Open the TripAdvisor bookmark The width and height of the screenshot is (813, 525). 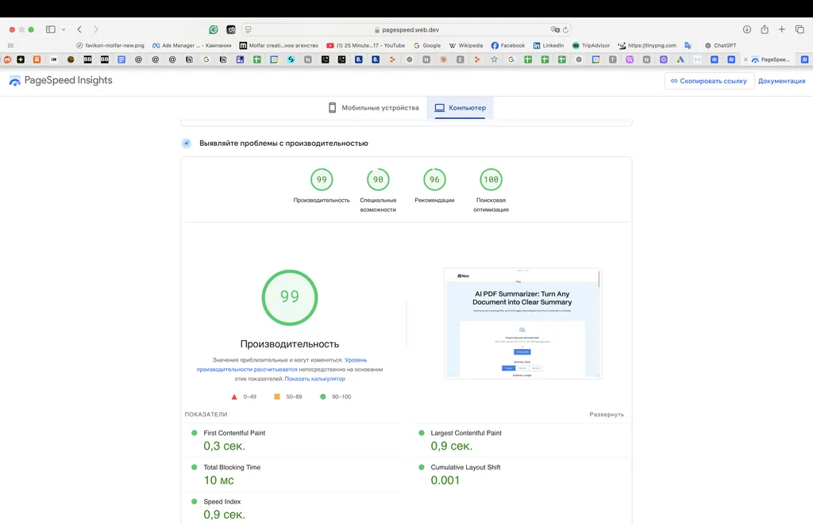pos(591,45)
